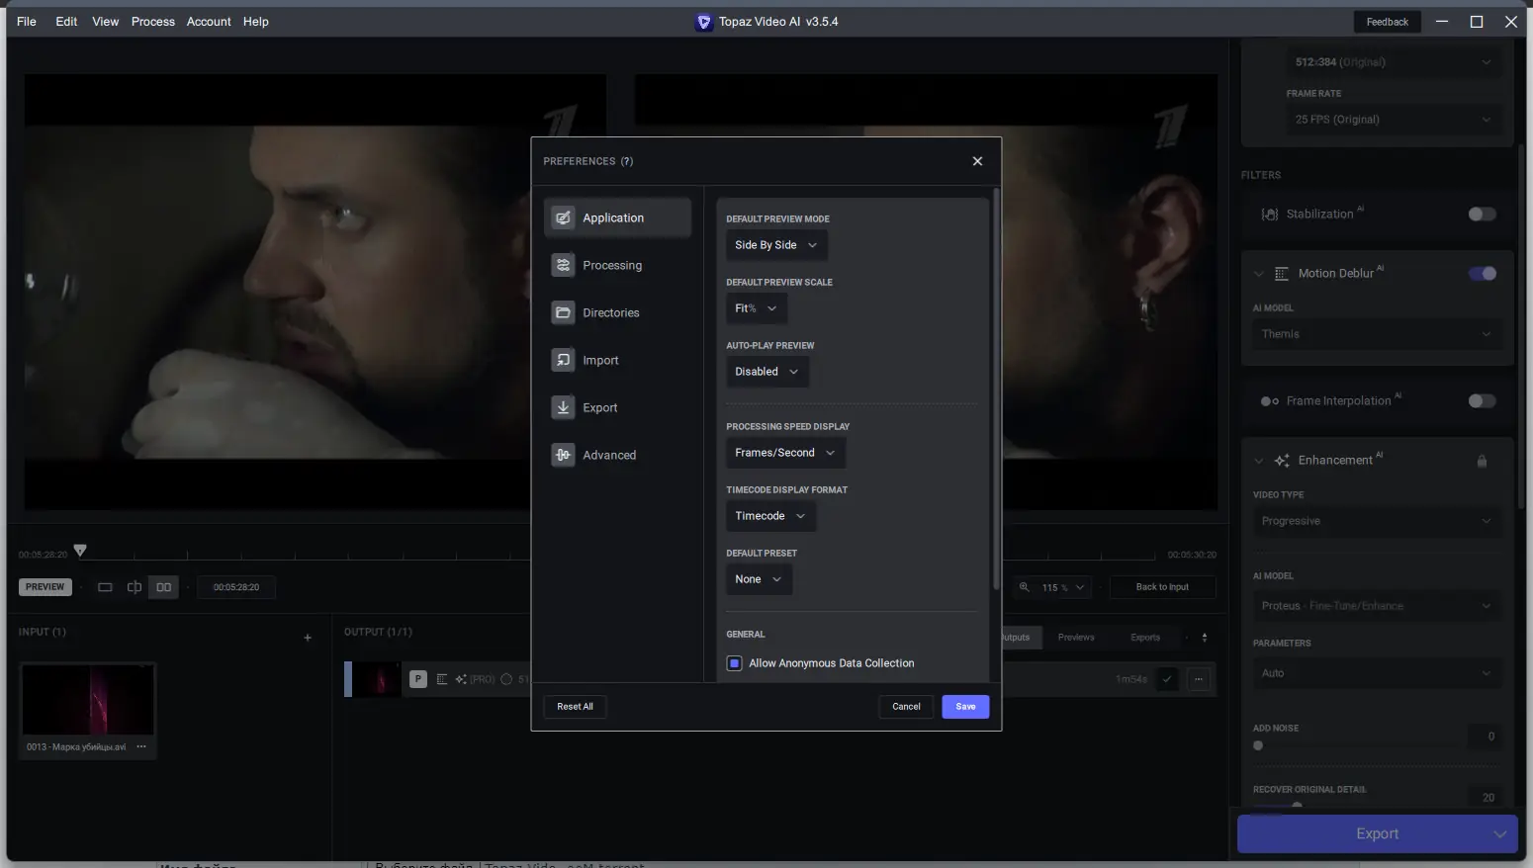This screenshot has height=868, width=1533.
Task: Click the Enhancement lock icon
Action: (x=1482, y=461)
